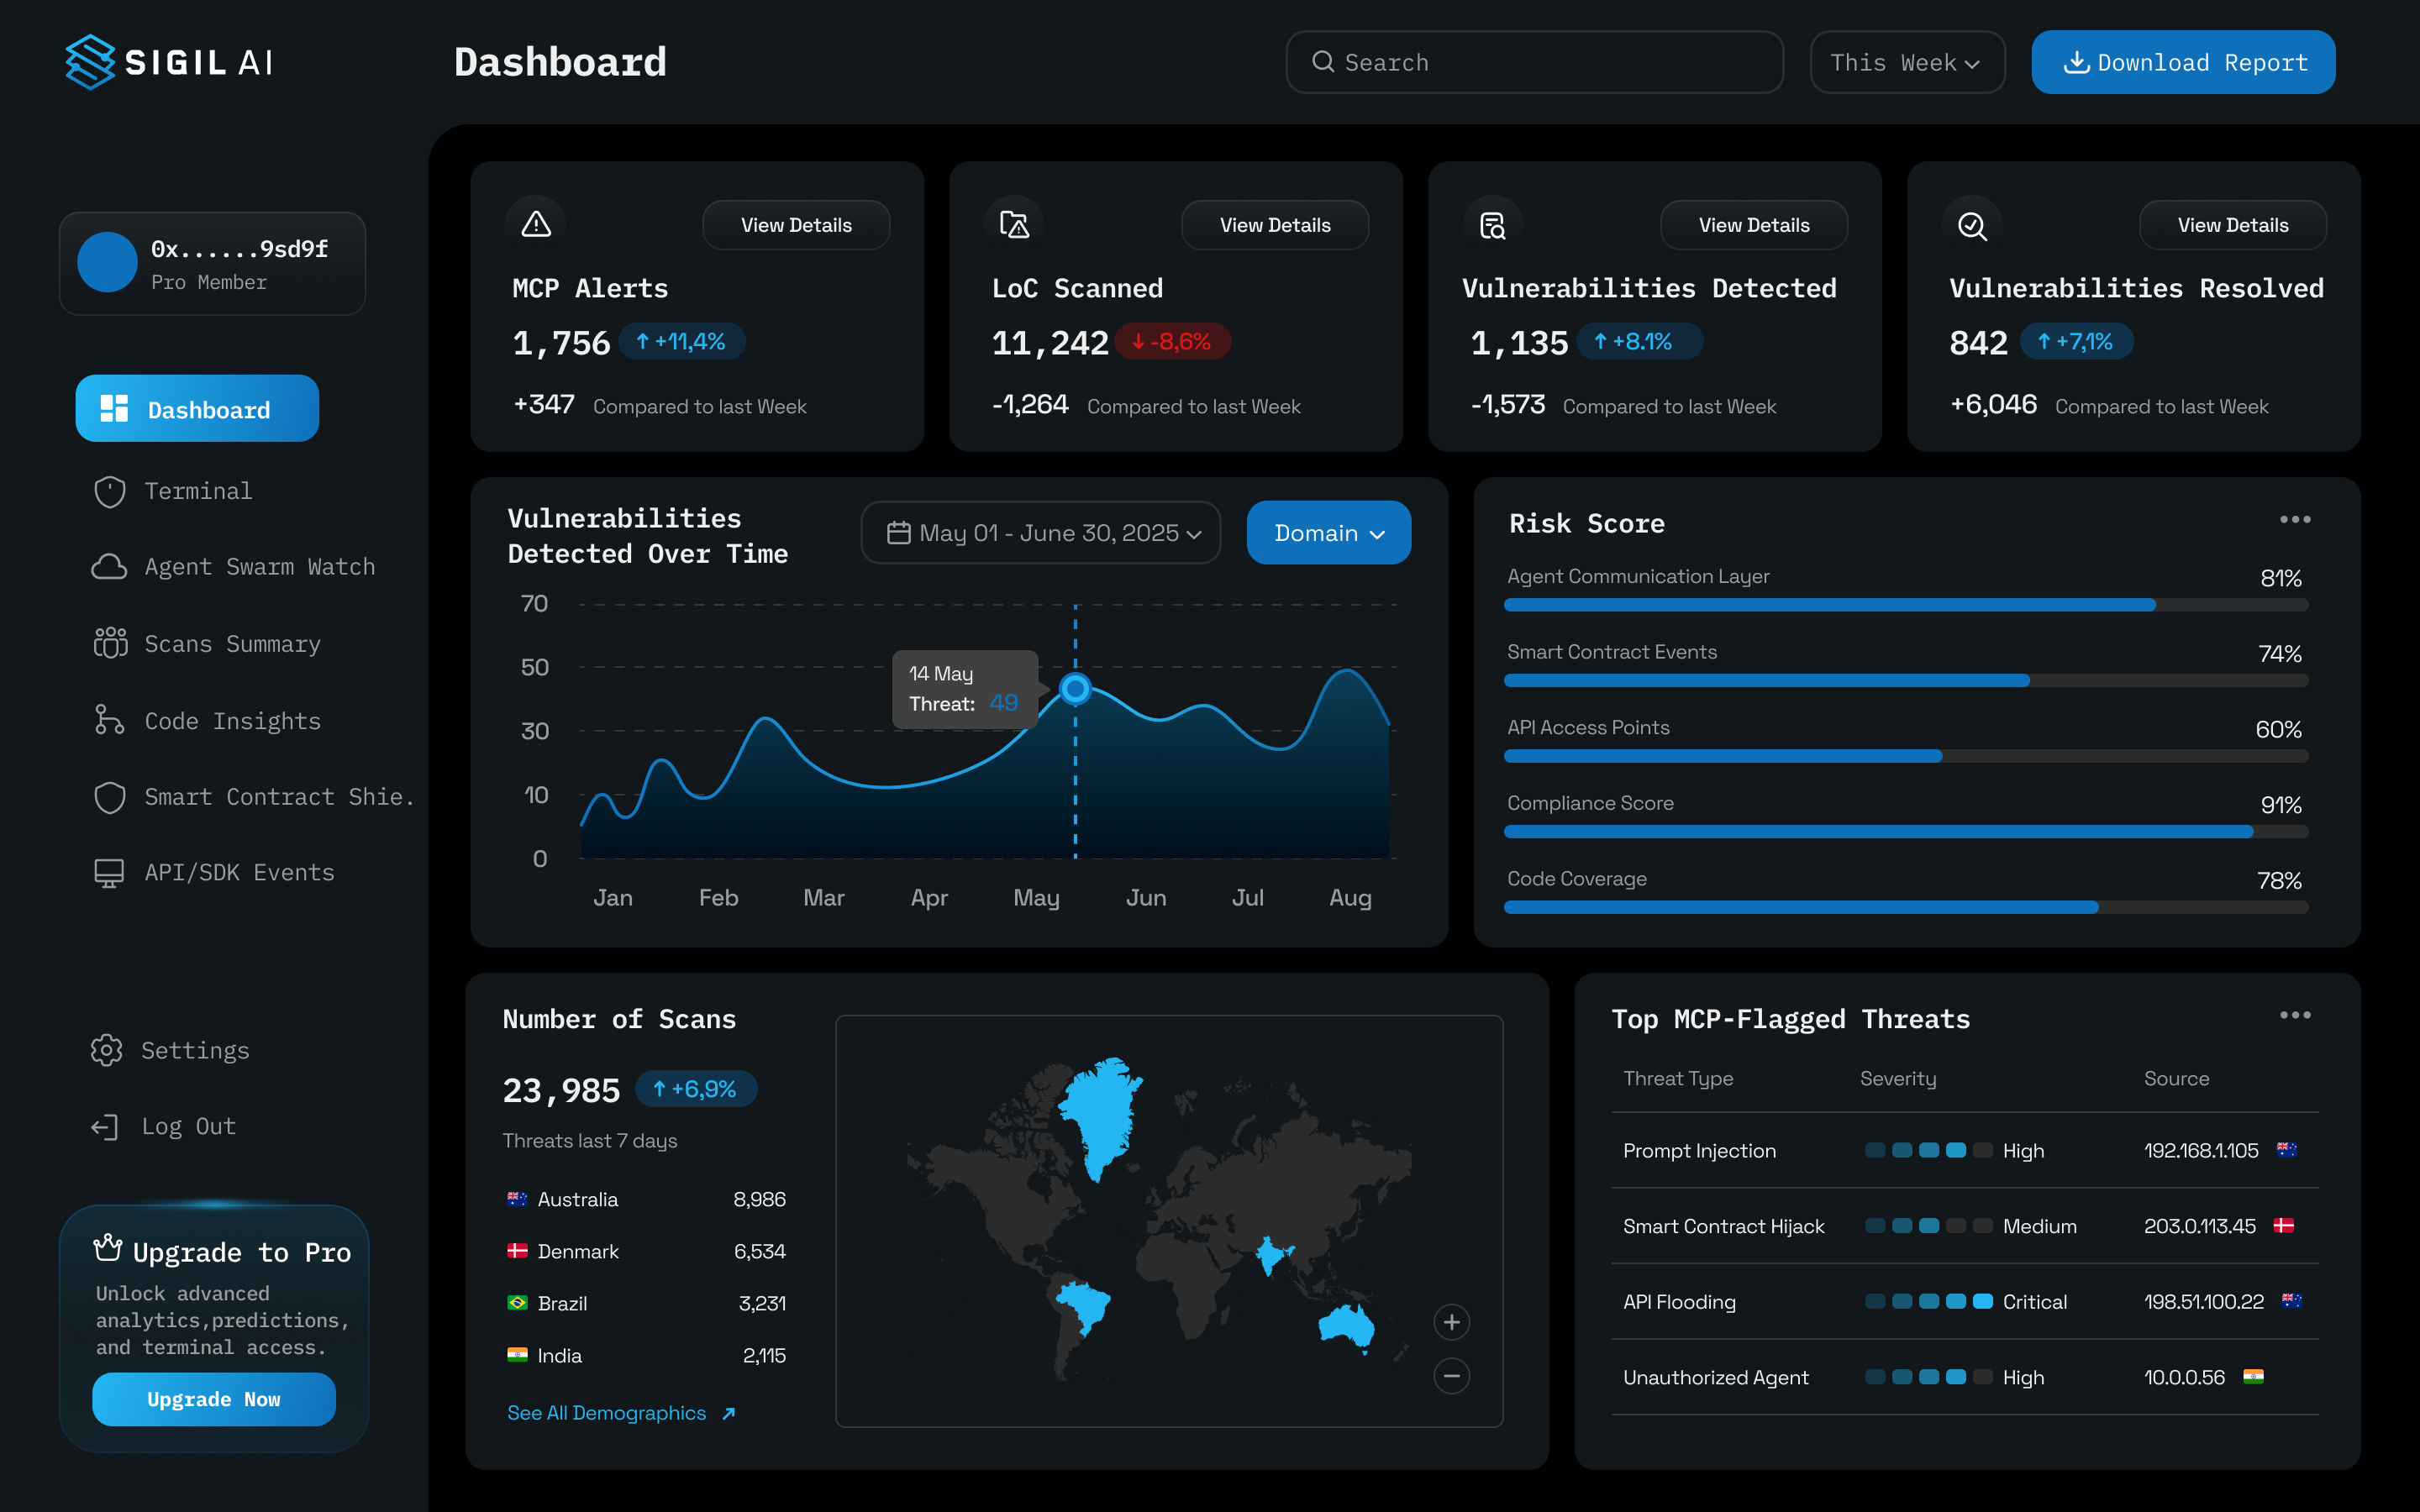
Task: Click the Upgrade Now button
Action: (214, 1399)
